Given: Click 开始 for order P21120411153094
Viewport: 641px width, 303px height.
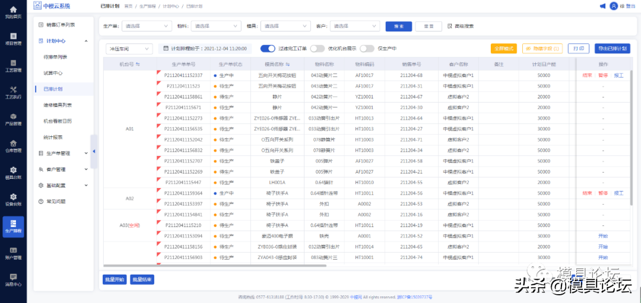Looking at the screenshot, I should pos(603,235).
